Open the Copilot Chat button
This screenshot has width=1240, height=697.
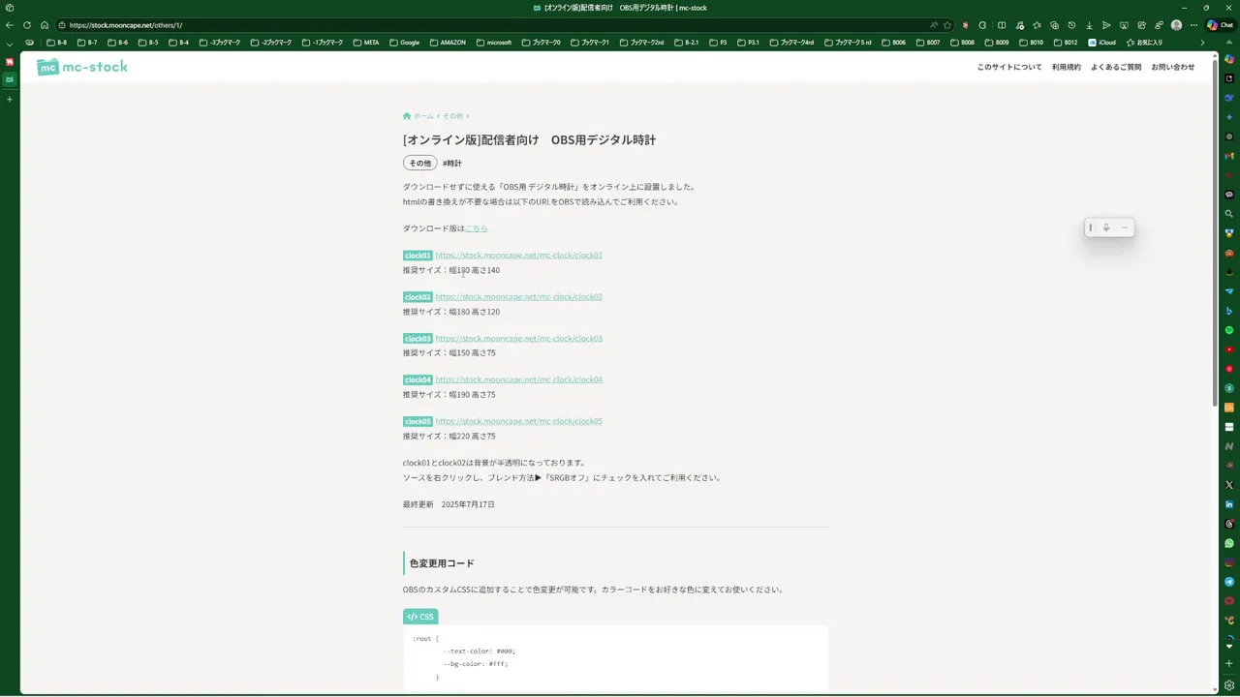(1220, 25)
